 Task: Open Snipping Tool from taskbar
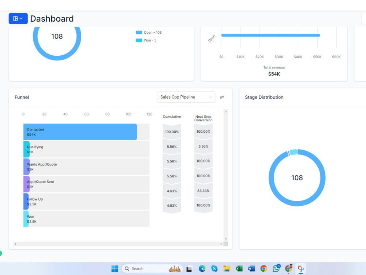[x=301, y=269]
